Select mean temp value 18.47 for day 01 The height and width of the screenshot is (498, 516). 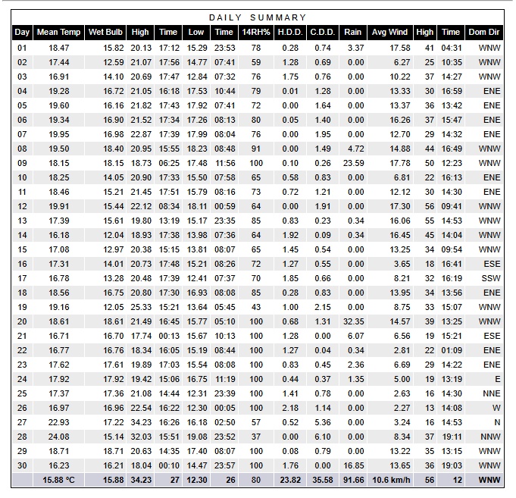[59, 48]
